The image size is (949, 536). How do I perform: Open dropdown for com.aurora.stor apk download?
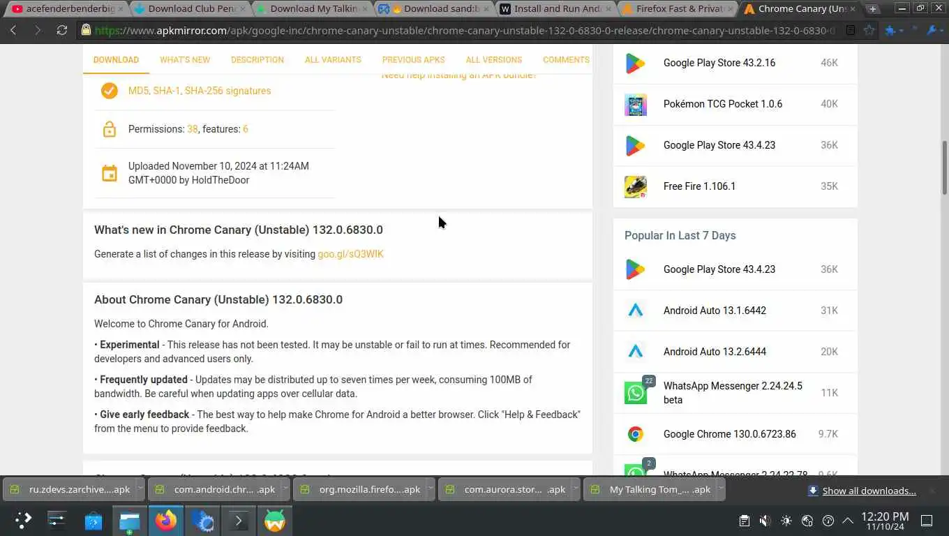coord(575,489)
